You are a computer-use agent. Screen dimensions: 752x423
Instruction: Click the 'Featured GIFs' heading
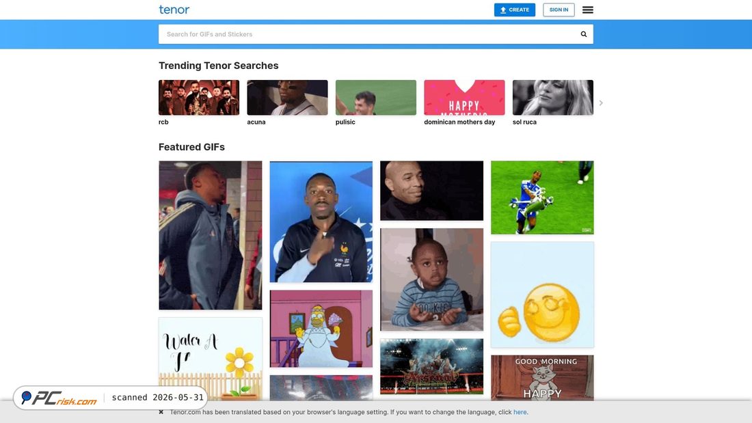(x=192, y=147)
